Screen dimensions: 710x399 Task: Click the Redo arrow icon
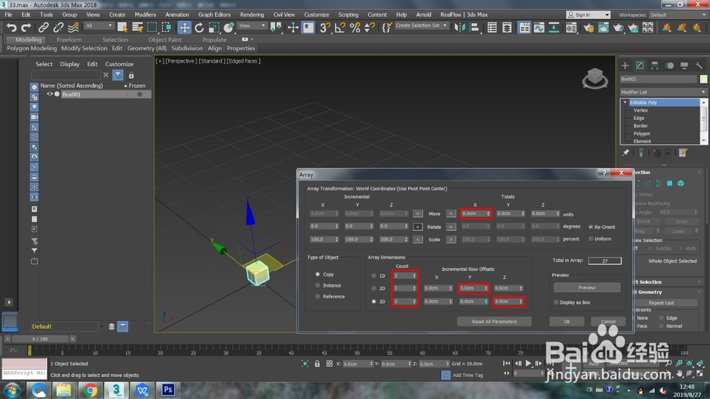click(26, 28)
